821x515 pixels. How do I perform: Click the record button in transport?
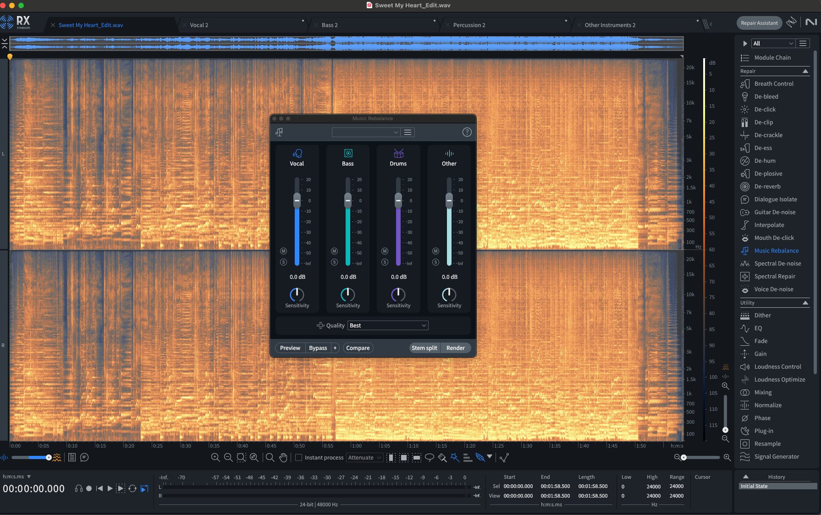tap(89, 488)
